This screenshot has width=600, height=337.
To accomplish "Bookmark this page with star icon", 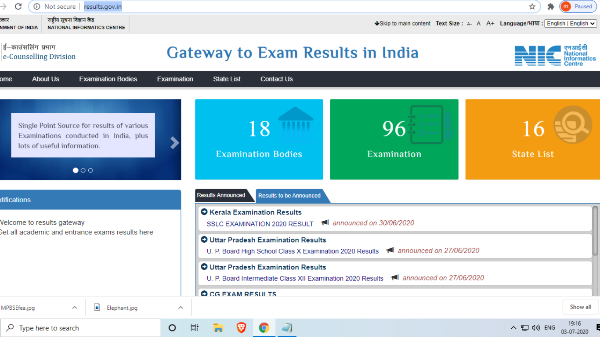I will click(x=532, y=7).
